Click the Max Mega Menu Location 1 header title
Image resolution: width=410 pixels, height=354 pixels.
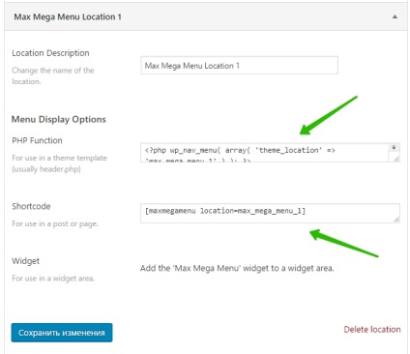[x=68, y=16]
